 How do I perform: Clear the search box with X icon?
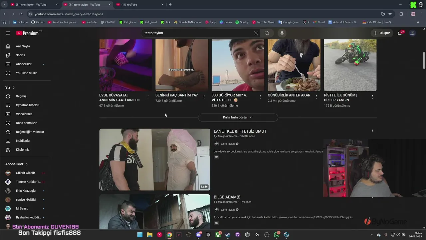point(256,33)
